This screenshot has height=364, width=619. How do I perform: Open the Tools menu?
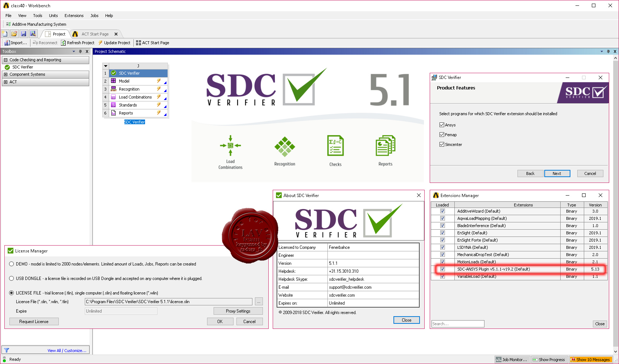point(38,16)
